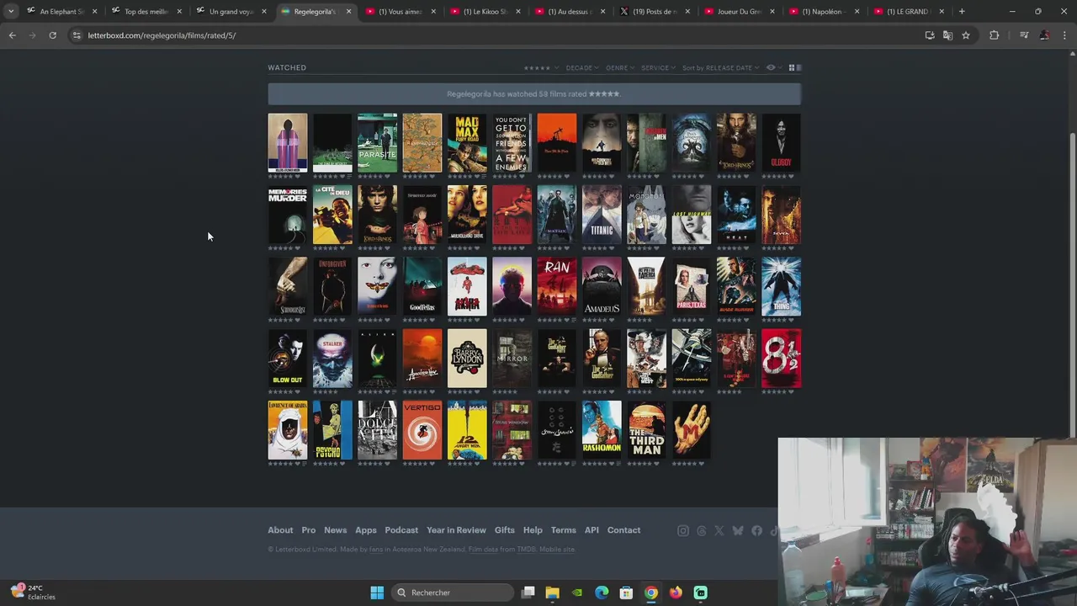The image size is (1077, 606).
Task: Open the Facebook icon in the footer
Action: pyautogui.click(x=756, y=530)
